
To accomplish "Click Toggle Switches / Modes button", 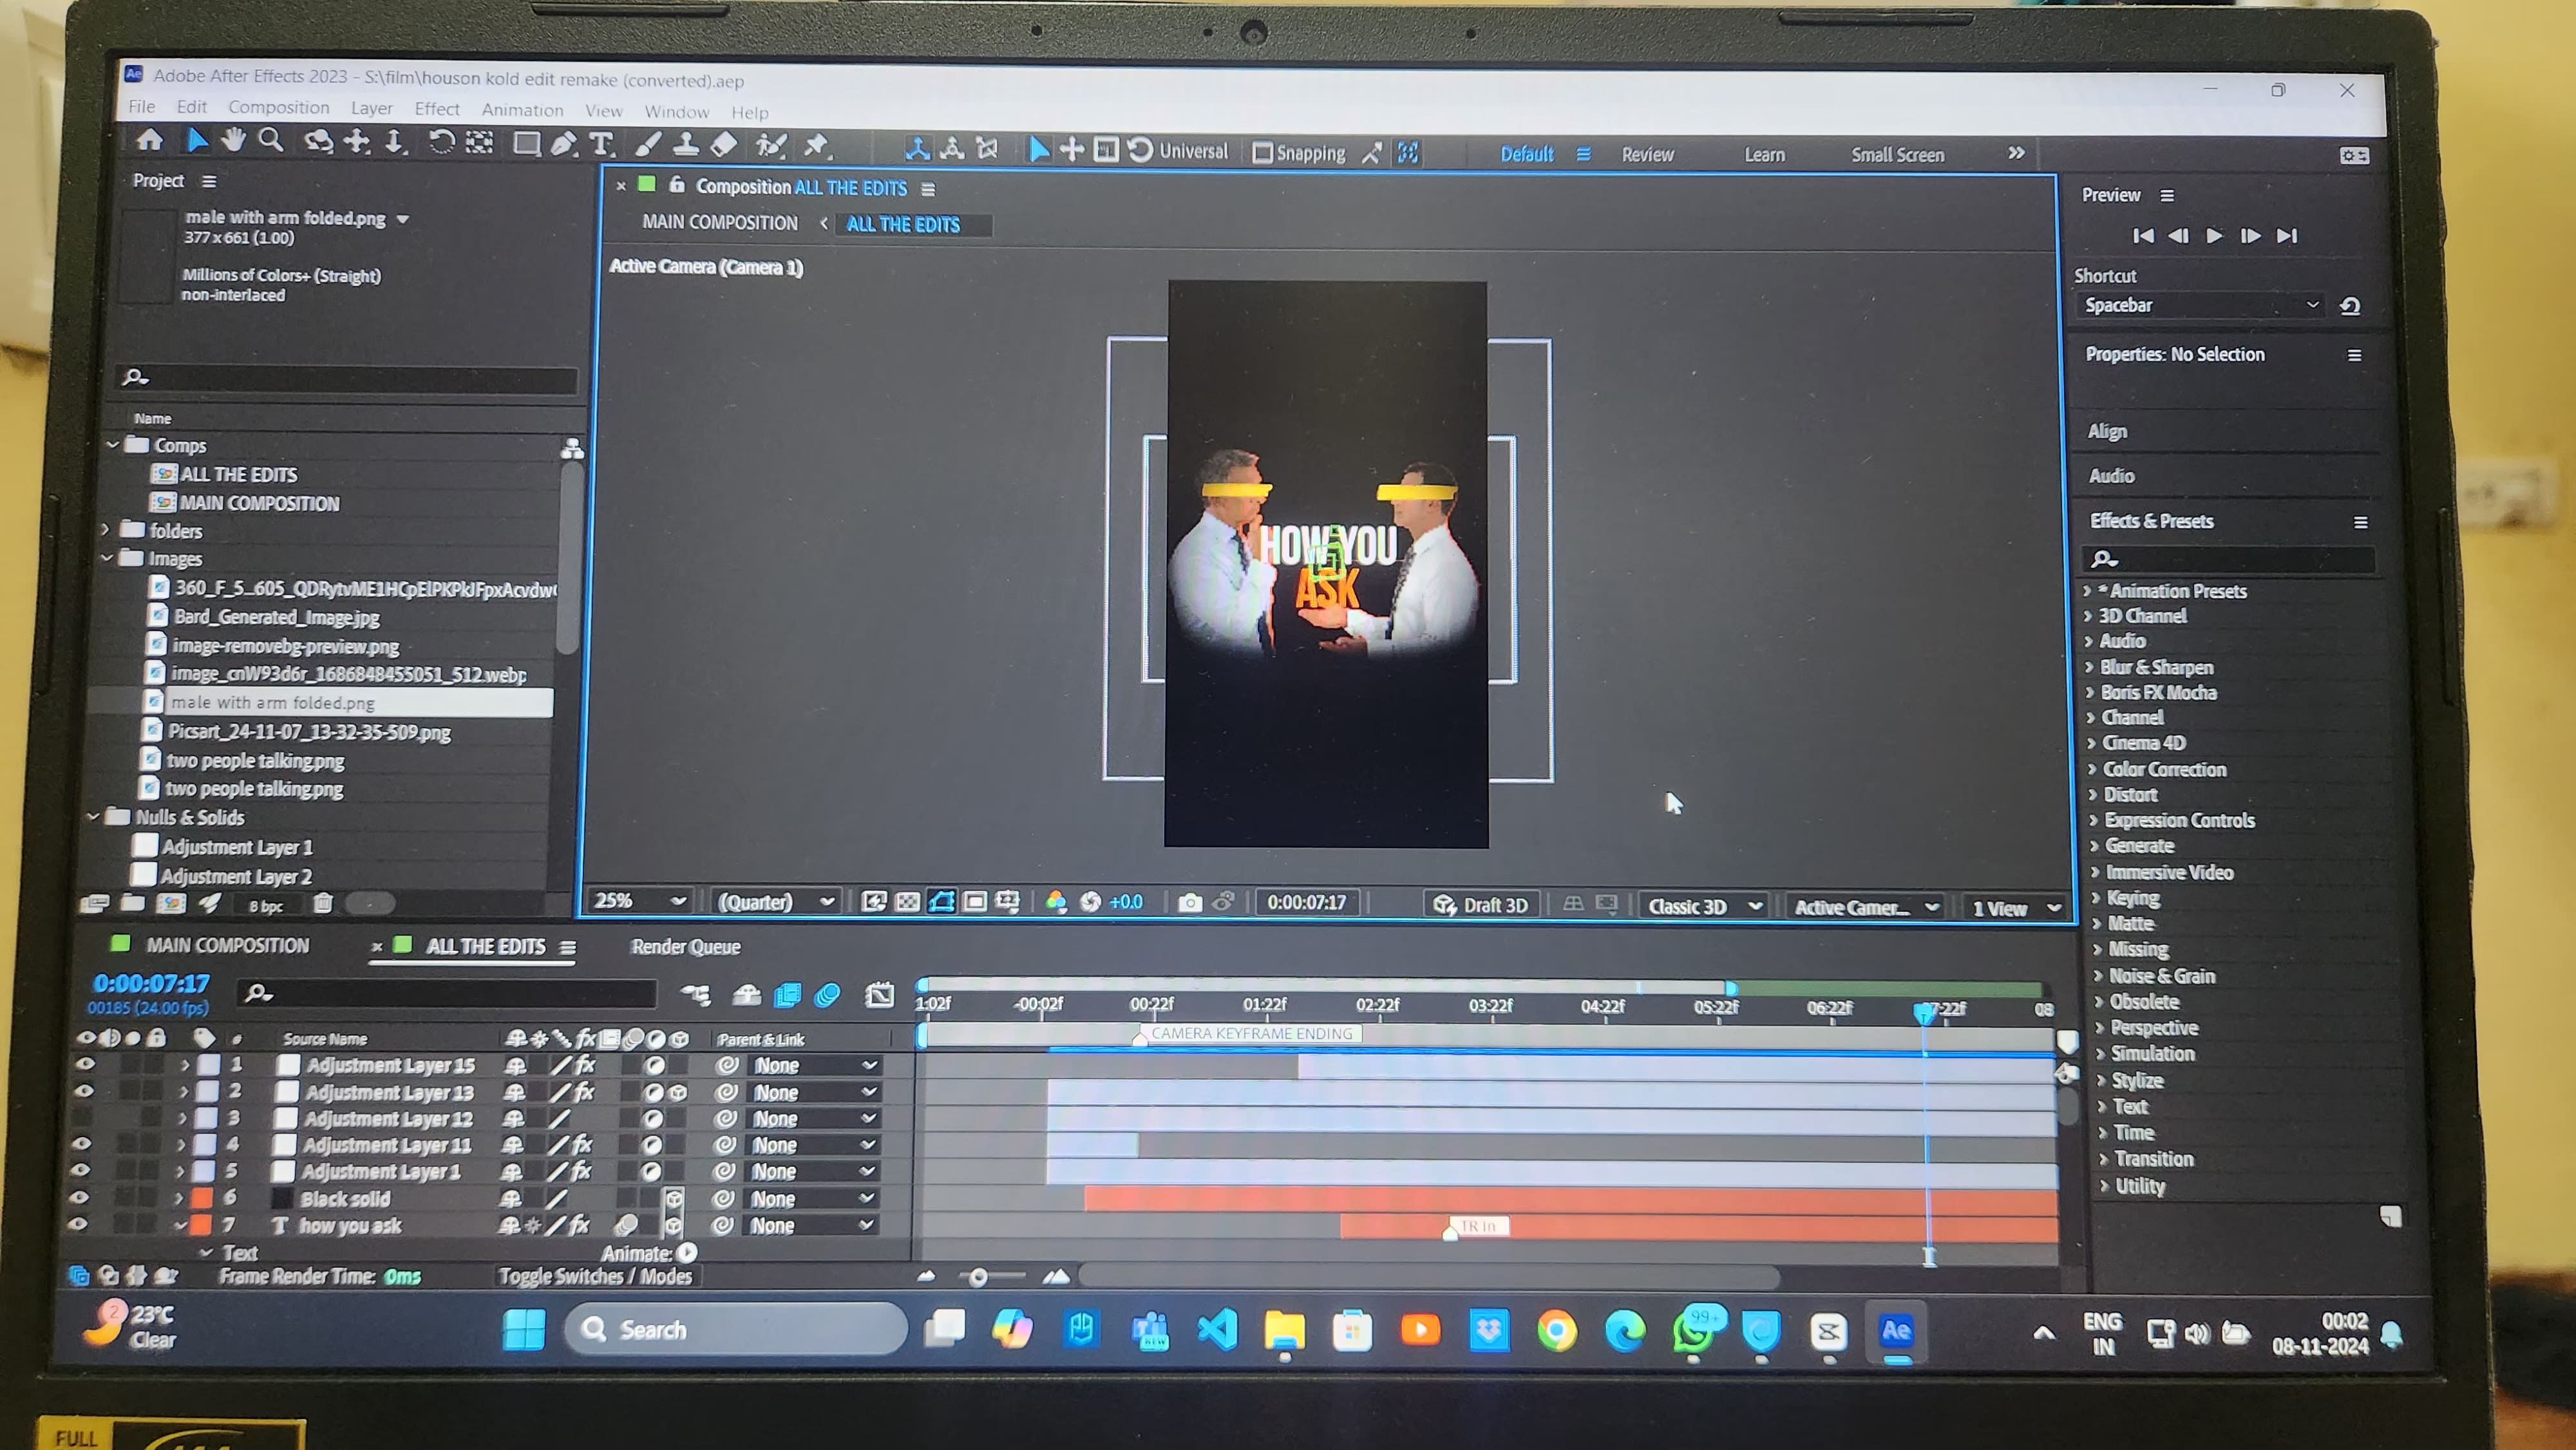I will pyautogui.click(x=595, y=1276).
